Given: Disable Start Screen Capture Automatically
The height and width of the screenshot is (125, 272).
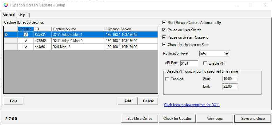Looking at the screenshot, I should (x=164, y=23).
